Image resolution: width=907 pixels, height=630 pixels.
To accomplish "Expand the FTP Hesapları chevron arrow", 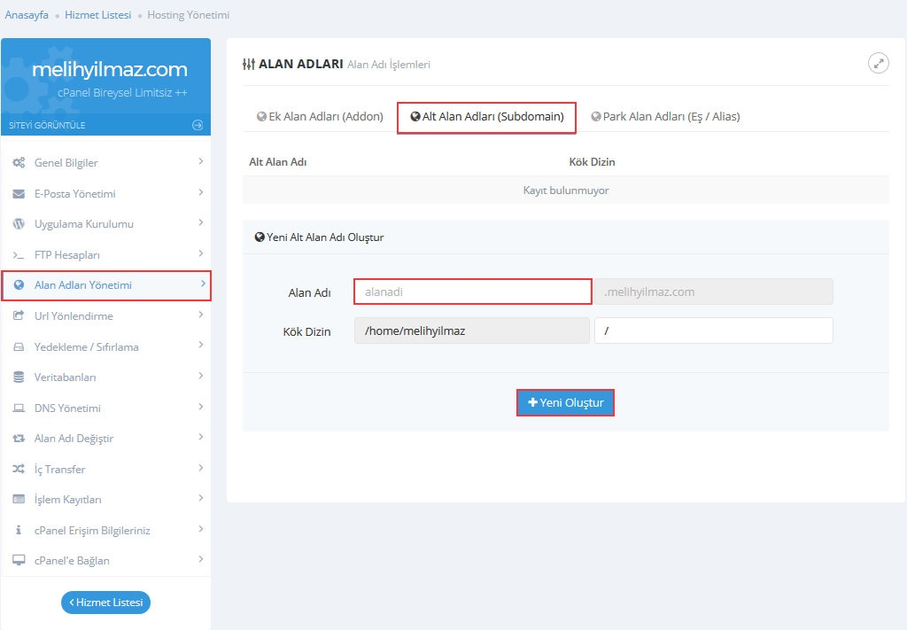I will (201, 253).
